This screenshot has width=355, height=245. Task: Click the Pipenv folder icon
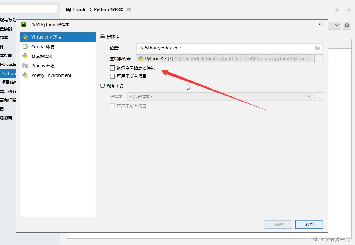click(25, 66)
